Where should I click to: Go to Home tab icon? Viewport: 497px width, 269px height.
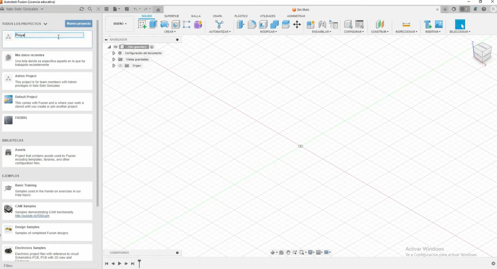[158, 10]
